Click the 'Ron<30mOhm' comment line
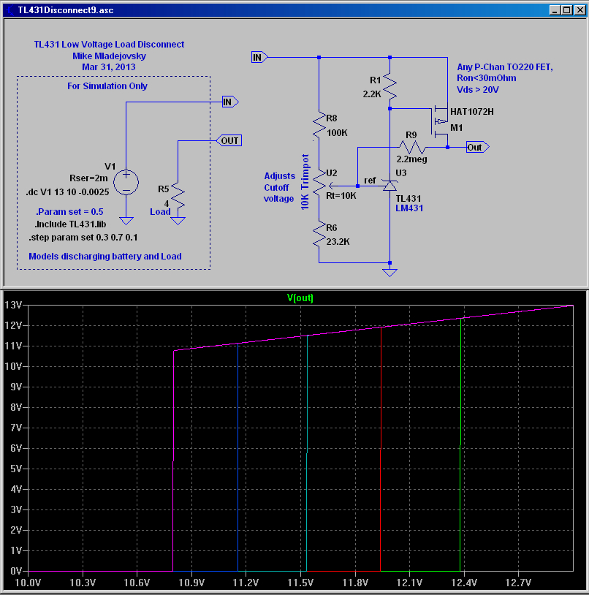589x595 pixels. click(486, 78)
